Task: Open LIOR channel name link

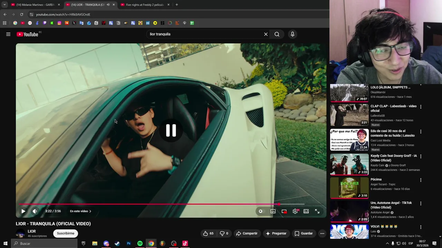Action: [x=32, y=231]
